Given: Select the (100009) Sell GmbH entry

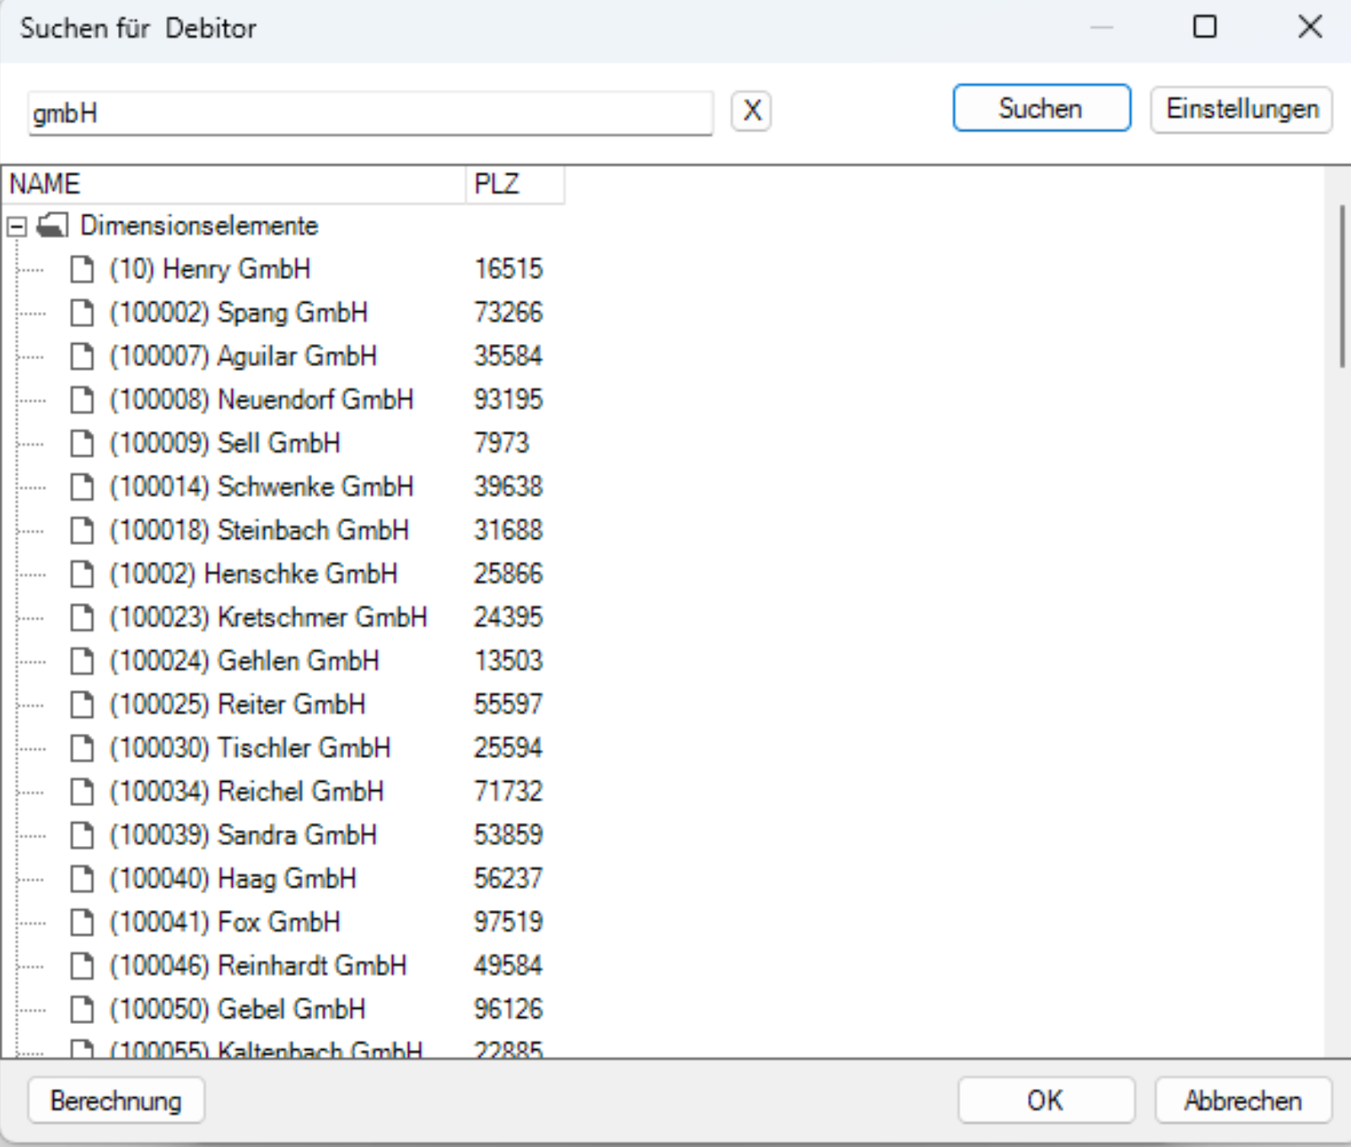Looking at the screenshot, I should coord(225,444).
